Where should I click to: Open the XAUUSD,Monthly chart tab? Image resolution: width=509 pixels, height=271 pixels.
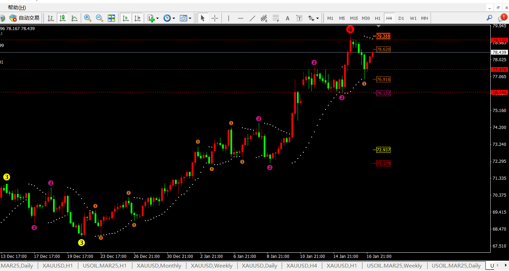(x=159, y=266)
